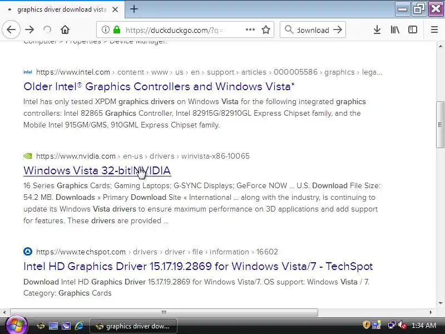Click the vertical scrollbar thumb
Screen dimensions: 445x334
point(440,124)
